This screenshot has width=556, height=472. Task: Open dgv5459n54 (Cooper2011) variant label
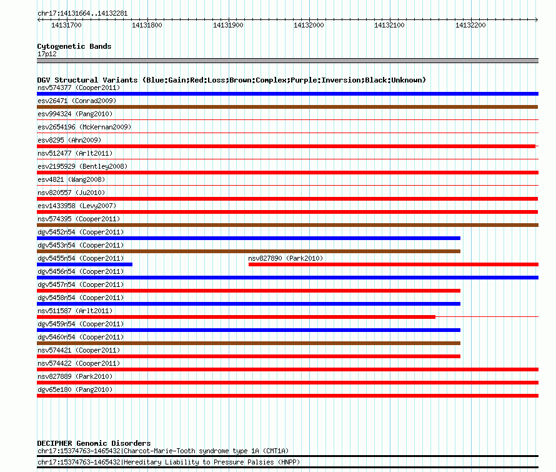click(x=81, y=324)
